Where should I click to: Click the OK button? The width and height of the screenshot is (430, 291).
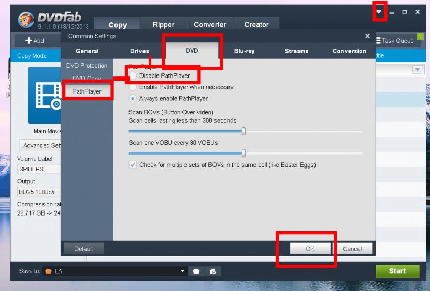tap(310, 249)
